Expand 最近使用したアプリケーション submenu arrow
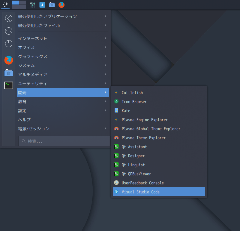The image size is (240, 231). point(106,16)
